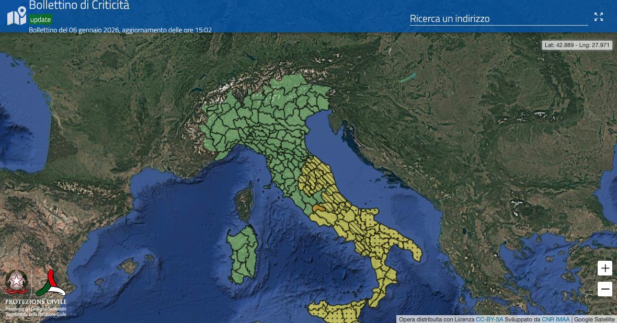The height and width of the screenshot is (323, 617).
Task: Click the Italian Republic emblem
Action: pos(16,283)
